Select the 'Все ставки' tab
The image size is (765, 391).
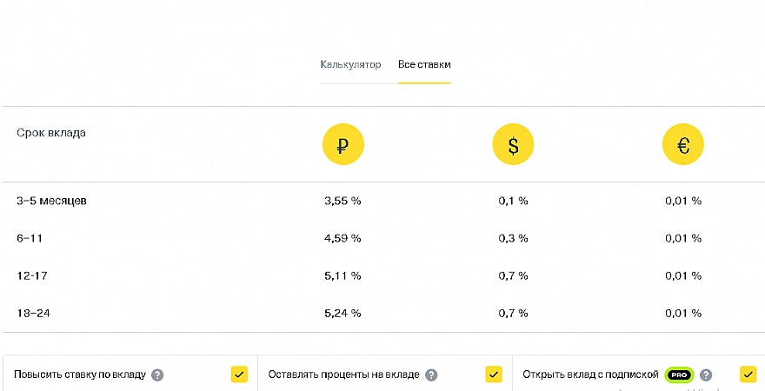[x=424, y=65]
